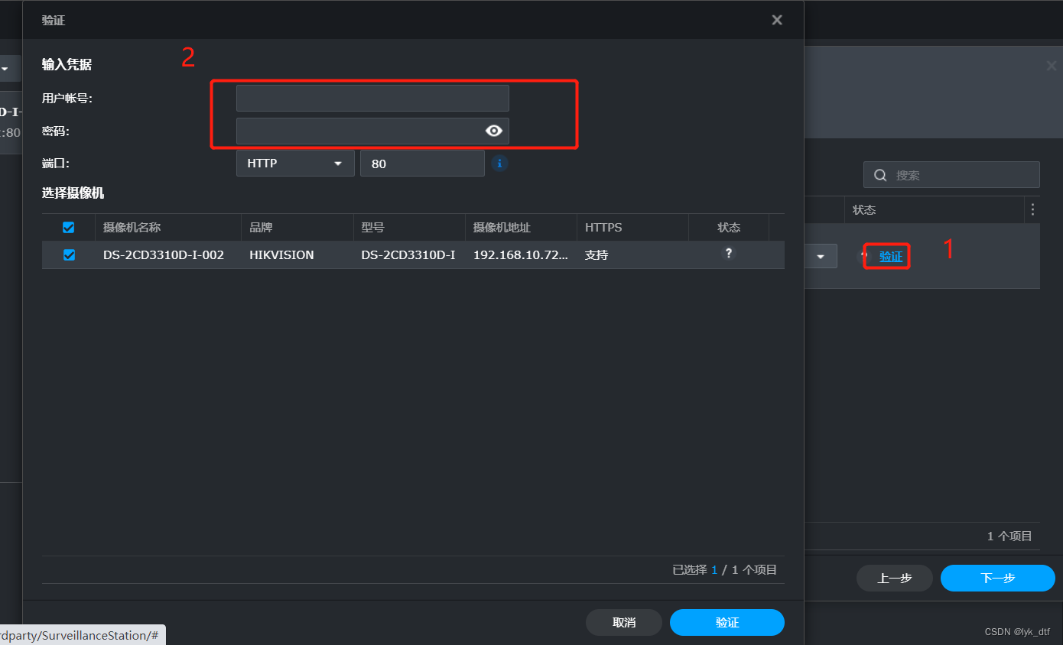
Task: Uncheck the DS-2CD3310D-I-002 camera checkbox
Action: [69, 255]
